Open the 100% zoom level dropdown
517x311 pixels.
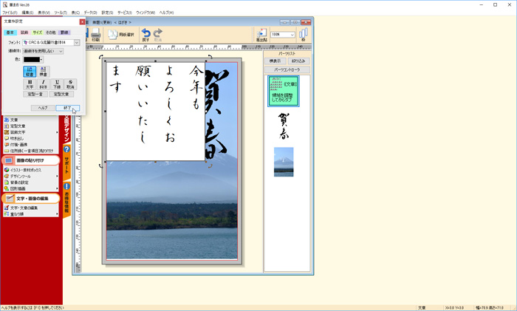(x=292, y=35)
